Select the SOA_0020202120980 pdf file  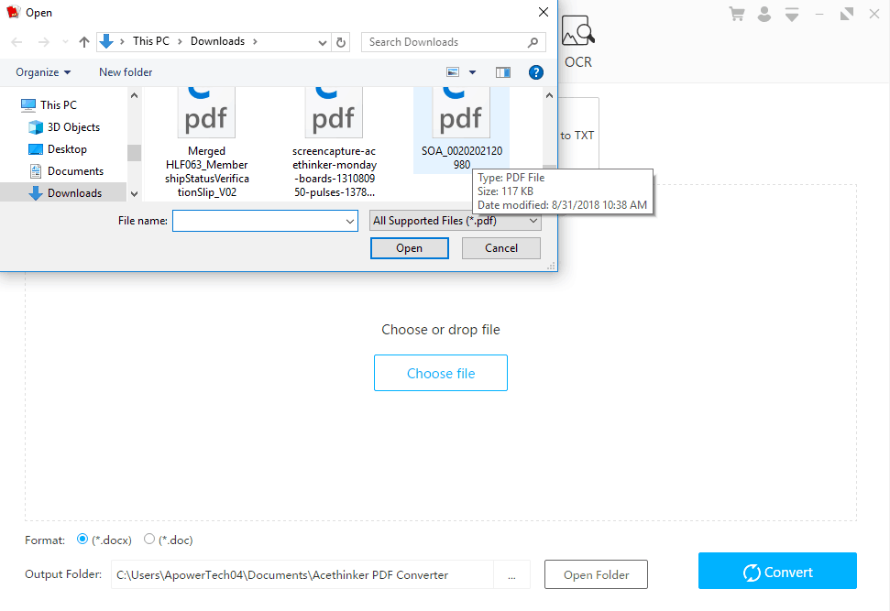461,130
